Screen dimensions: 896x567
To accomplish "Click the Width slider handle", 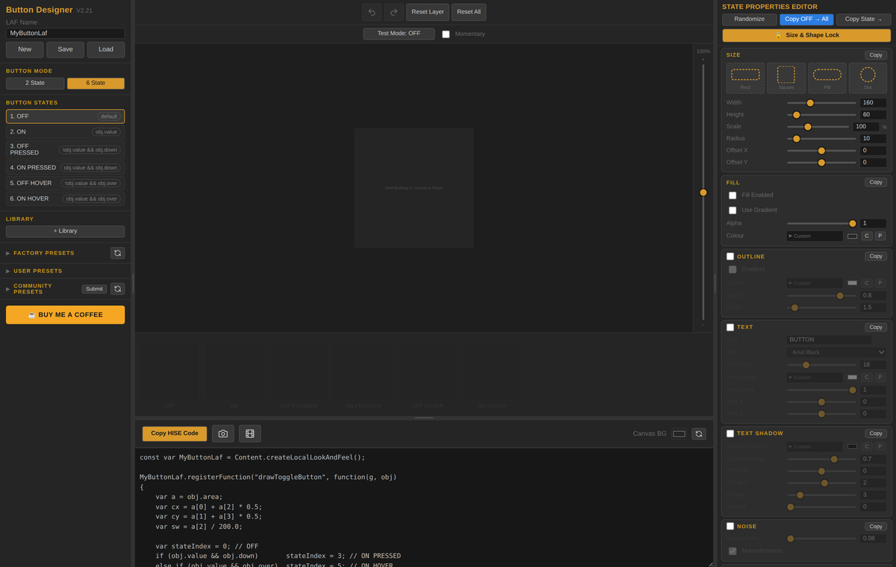I will pos(810,103).
